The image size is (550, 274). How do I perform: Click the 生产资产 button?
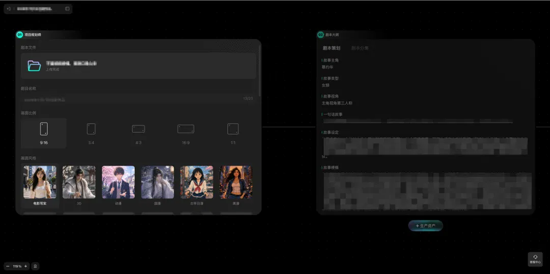click(x=425, y=226)
